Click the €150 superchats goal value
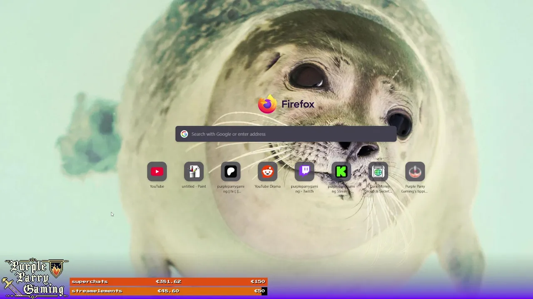 click(258, 282)
